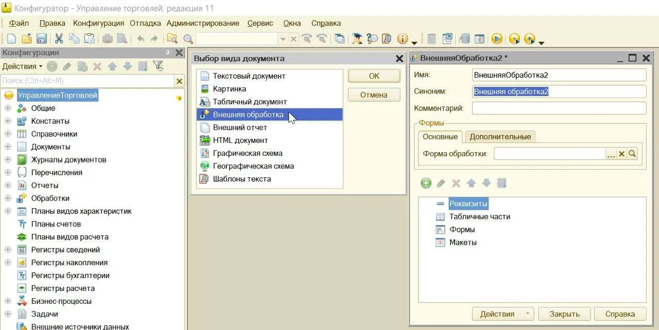This screenshot has height=330, width=659.
Task: Click the move down arrow in Configuration panel
Action: (128, 66)
